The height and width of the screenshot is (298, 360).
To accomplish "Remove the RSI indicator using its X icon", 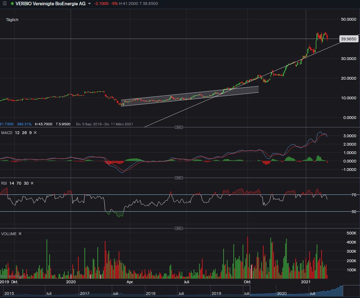I will [x=31, y=183].
